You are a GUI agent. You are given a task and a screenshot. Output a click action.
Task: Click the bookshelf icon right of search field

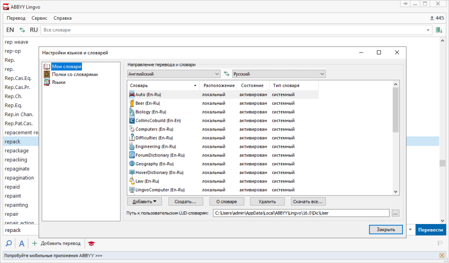[x=439, y=30]
